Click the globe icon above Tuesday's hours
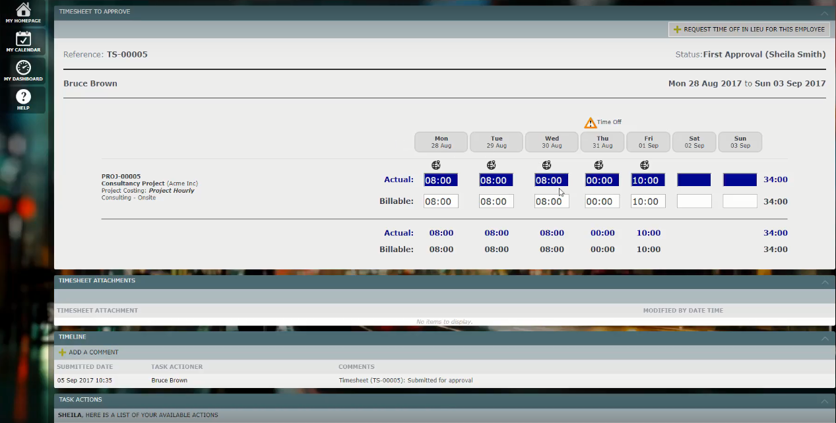Screen dimensions: 836x423 coord(492,165)
